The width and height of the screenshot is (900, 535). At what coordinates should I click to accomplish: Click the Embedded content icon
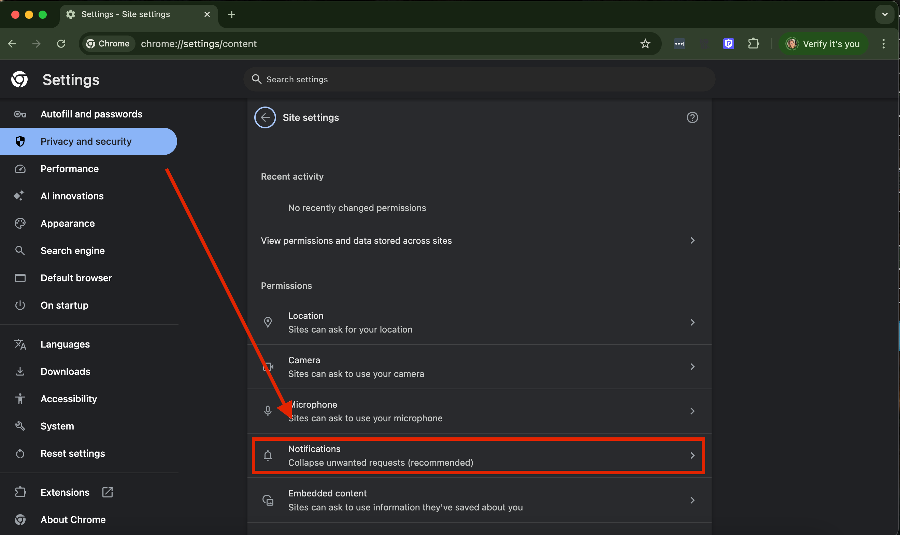(268, 500)
